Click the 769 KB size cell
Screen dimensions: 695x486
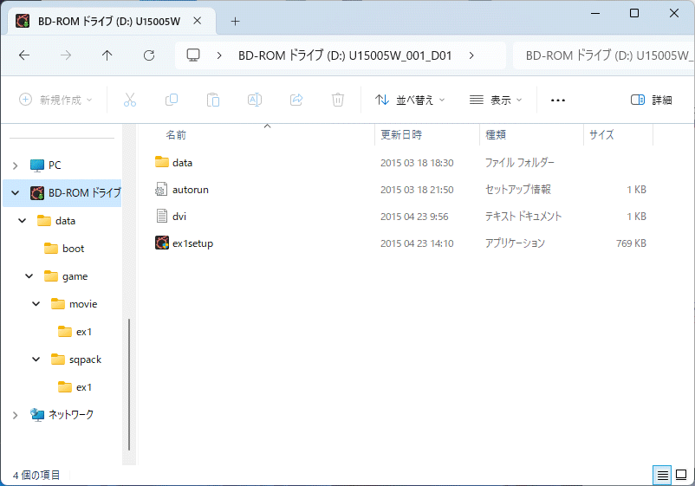(631, 243)
